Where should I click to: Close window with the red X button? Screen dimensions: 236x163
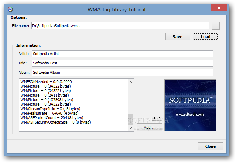click(x=219, y=8)
